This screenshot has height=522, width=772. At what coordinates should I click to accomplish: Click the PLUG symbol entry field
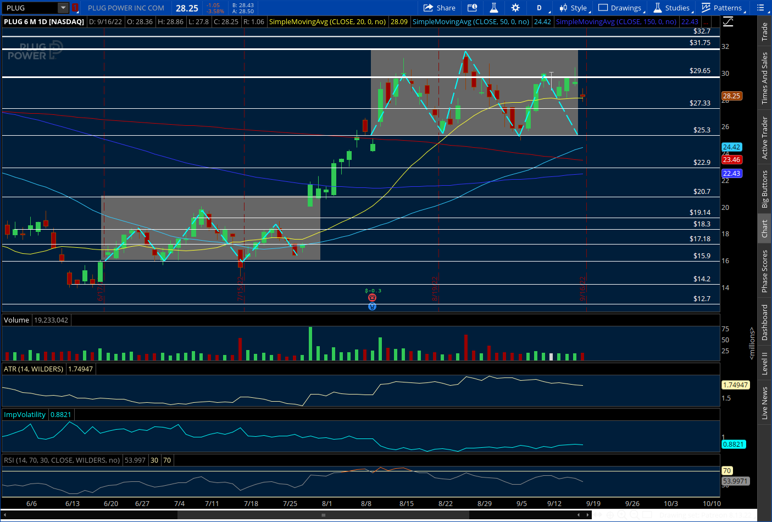click(x=30, y=8)
